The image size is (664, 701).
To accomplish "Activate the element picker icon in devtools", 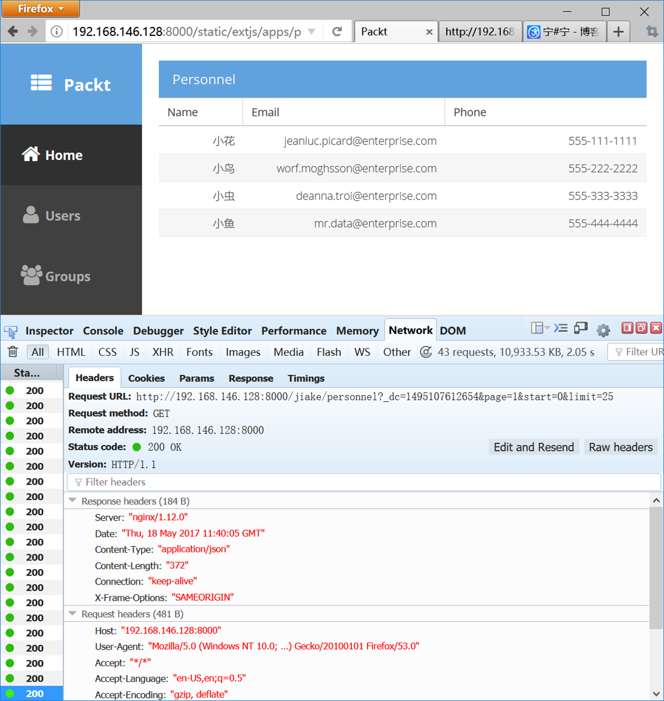I will (x=11, y=332).
